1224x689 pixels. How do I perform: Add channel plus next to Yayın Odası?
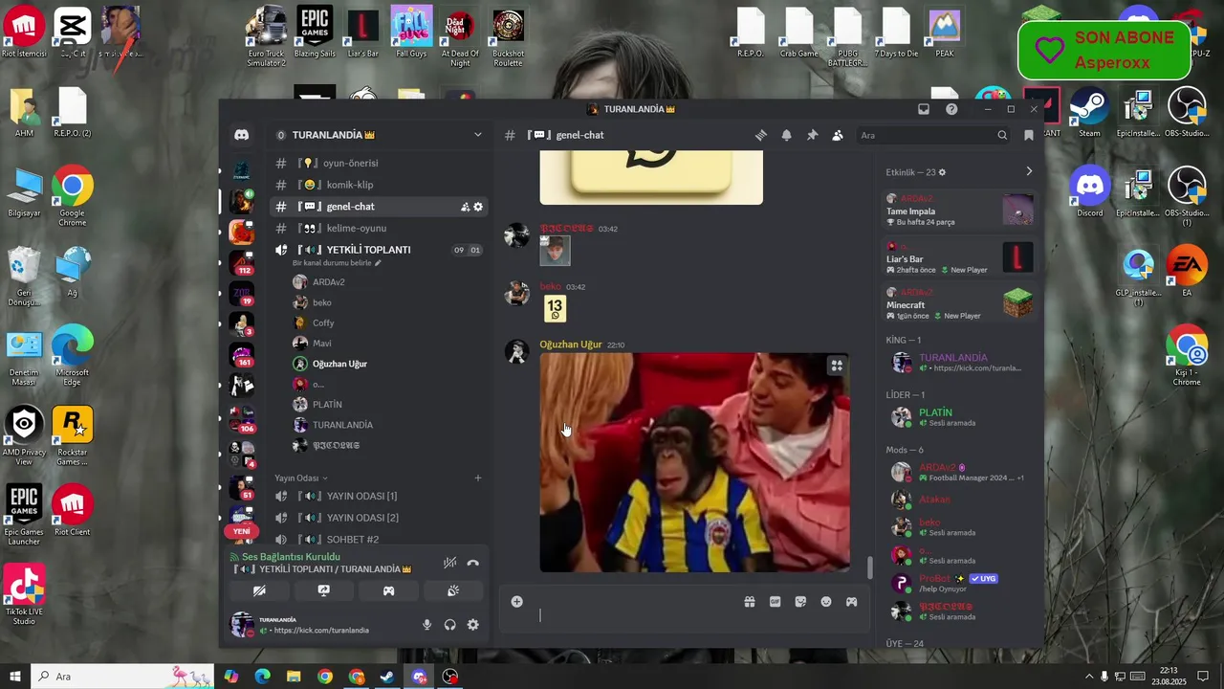click(478, 478)
